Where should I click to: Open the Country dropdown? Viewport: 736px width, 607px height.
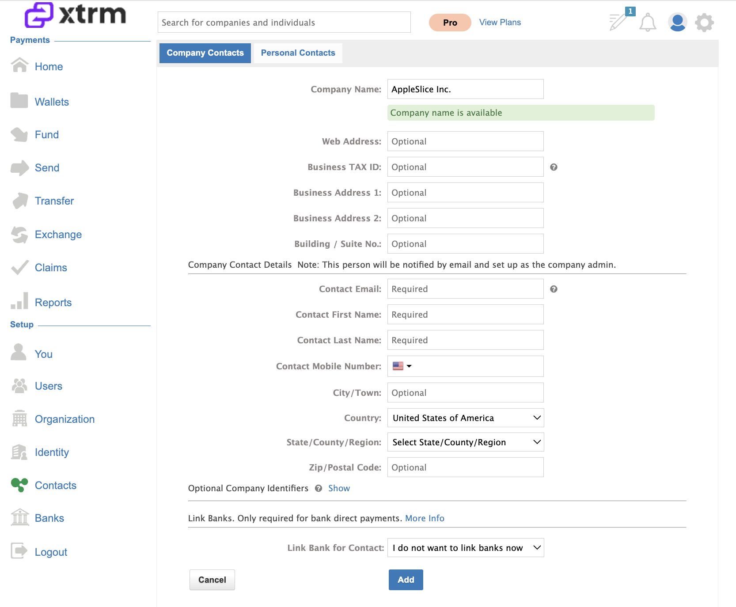coord(466,418)
